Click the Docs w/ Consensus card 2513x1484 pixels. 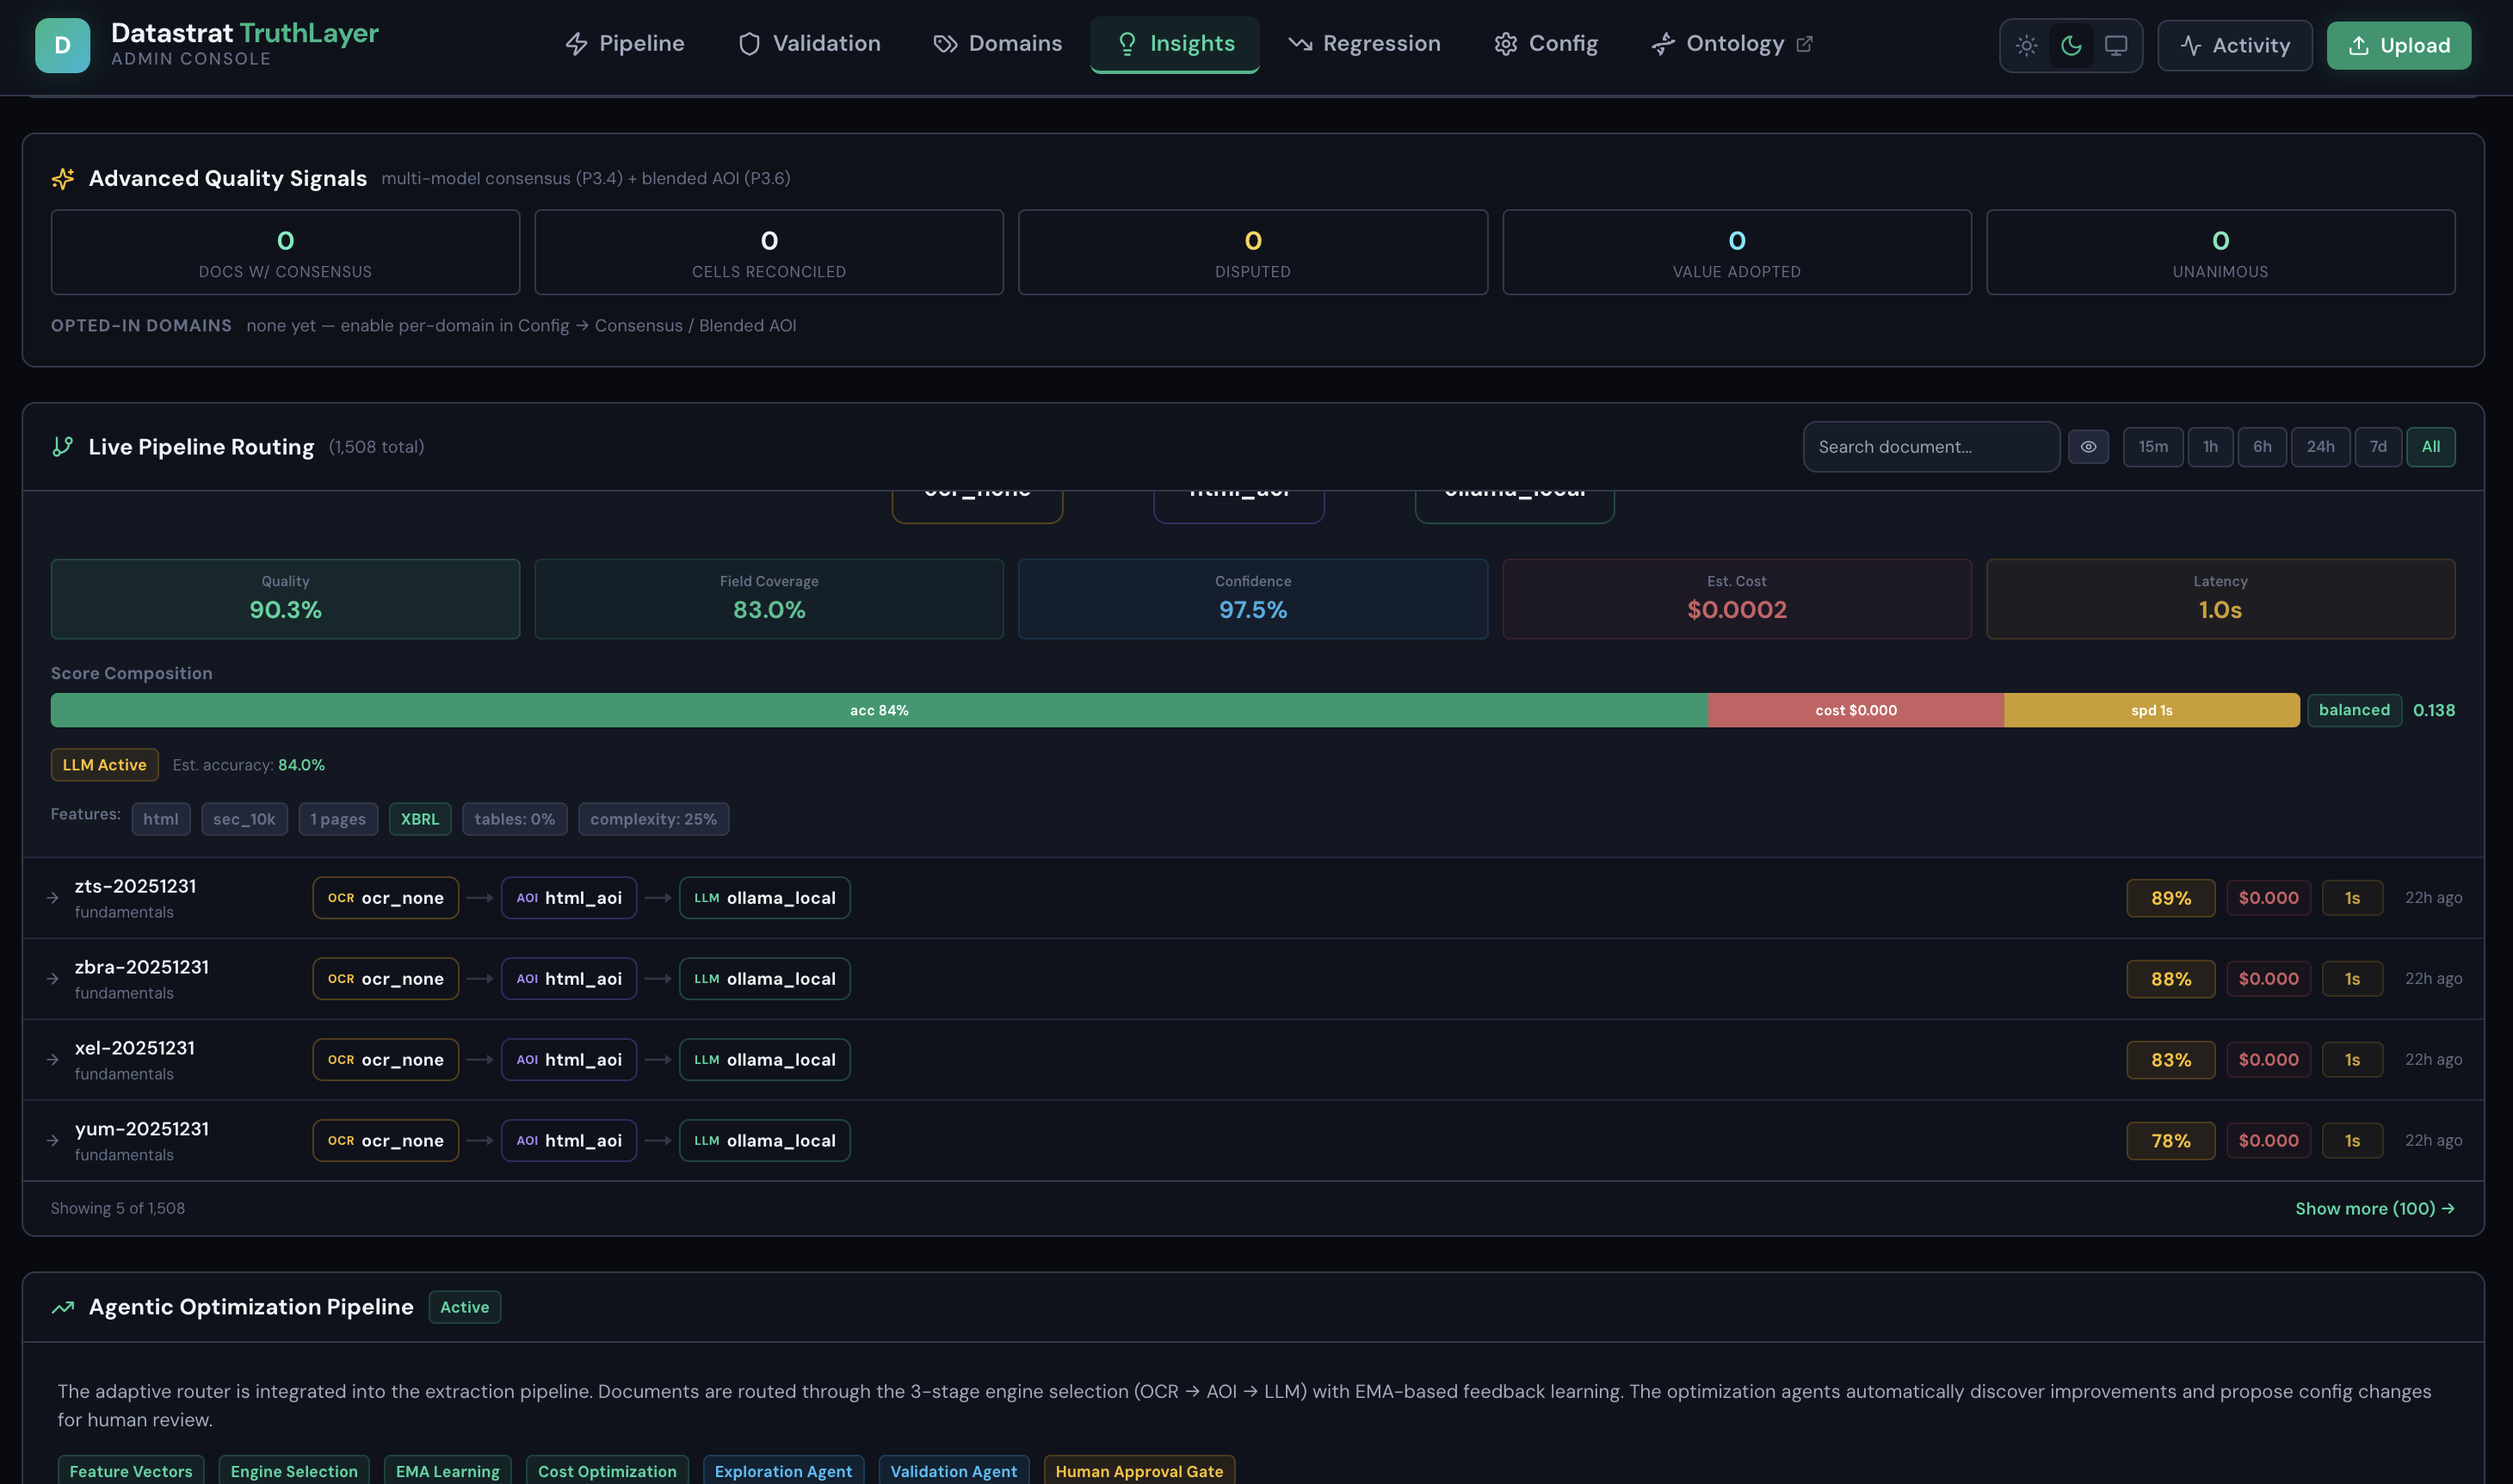(286, 252)
